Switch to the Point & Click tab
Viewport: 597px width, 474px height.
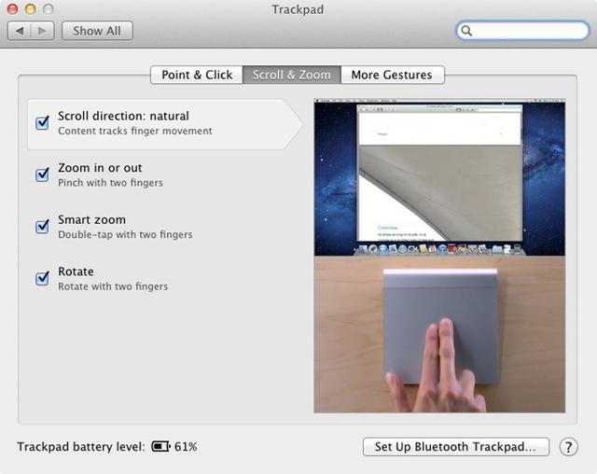click(x=197, y=75)
